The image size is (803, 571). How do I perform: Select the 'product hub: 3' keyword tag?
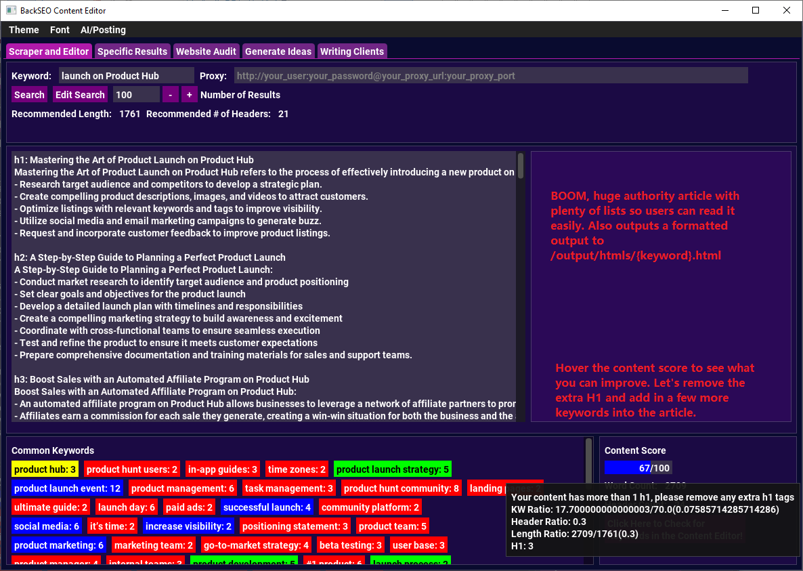(x=45, y=469)
